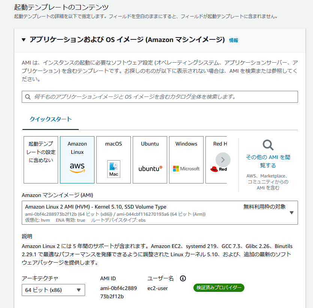The image size is (313, 308).
Task: Click AWS、Marketplace、コミュニティからの AMI text
Action: (268, 182)
